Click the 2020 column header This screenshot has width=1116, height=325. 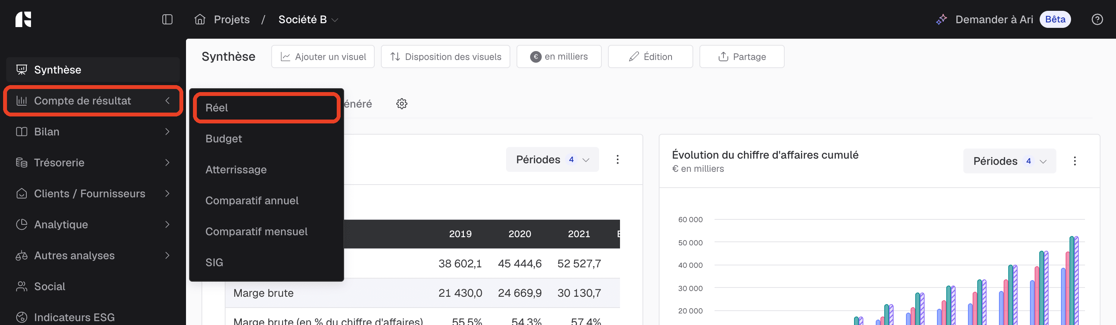[519, 234]
